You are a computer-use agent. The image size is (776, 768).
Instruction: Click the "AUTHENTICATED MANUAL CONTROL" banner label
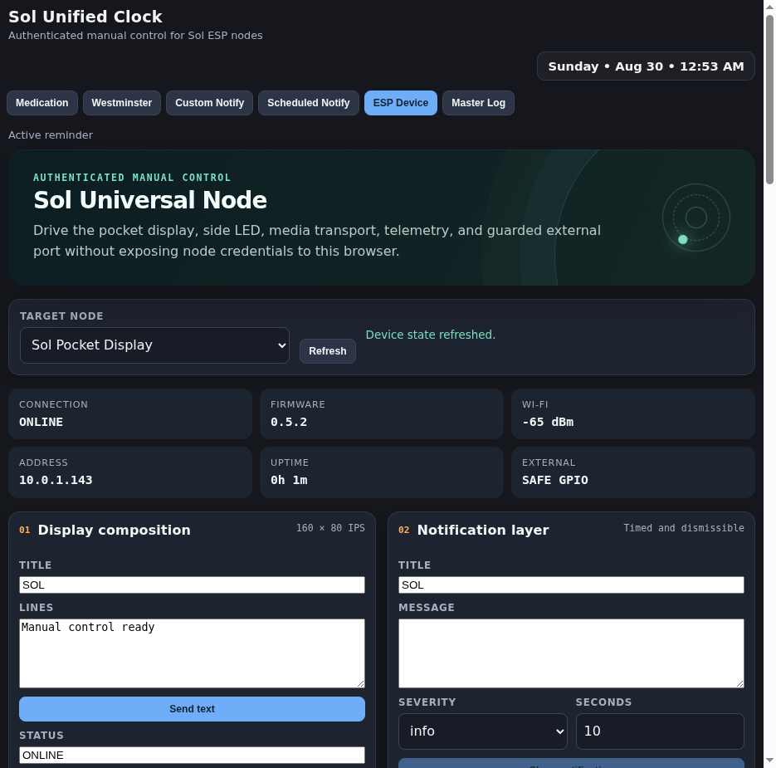coord(132,178)
